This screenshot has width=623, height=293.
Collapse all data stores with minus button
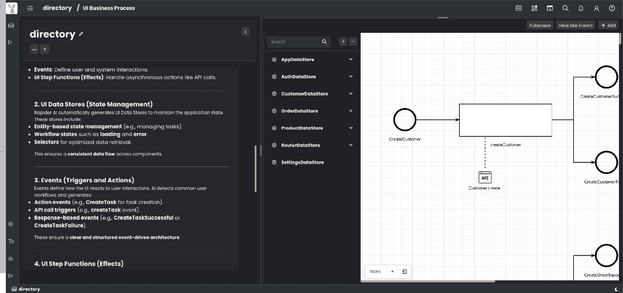click(x=353, y=42)
